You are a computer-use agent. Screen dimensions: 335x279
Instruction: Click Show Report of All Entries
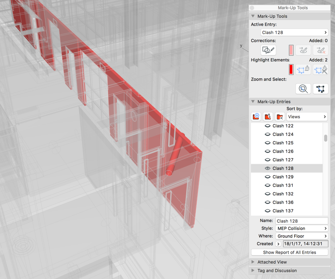pyautogui.click(x=289, y=252)
